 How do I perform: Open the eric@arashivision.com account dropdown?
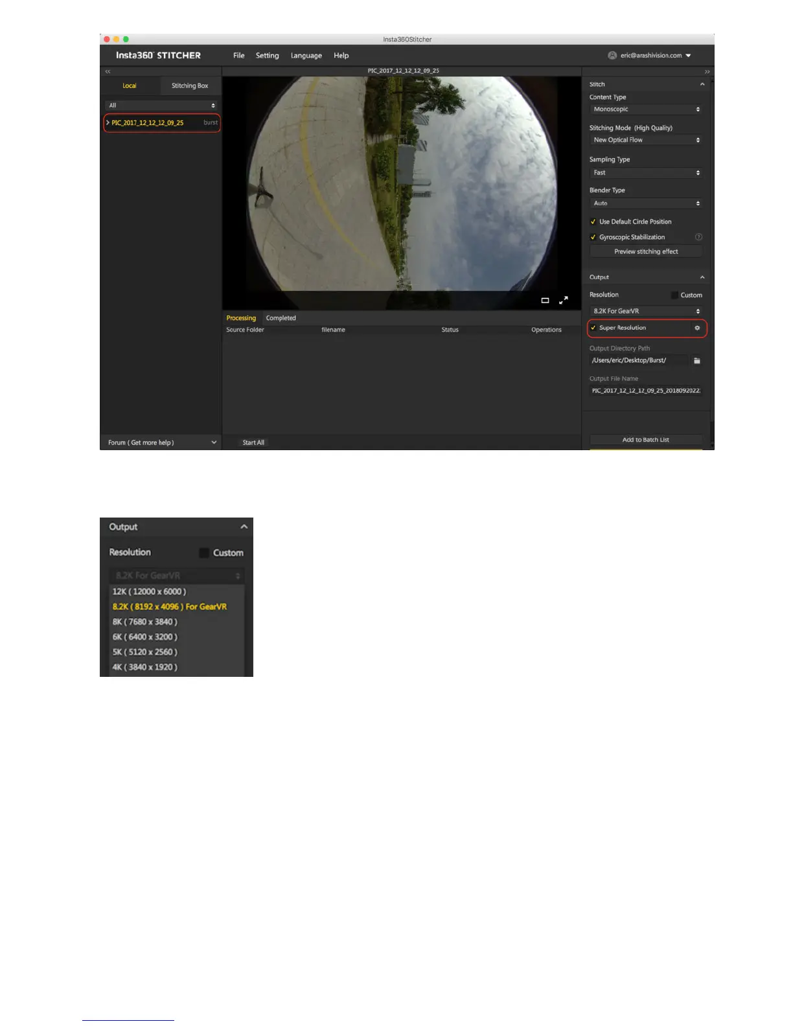pos(656,56)
